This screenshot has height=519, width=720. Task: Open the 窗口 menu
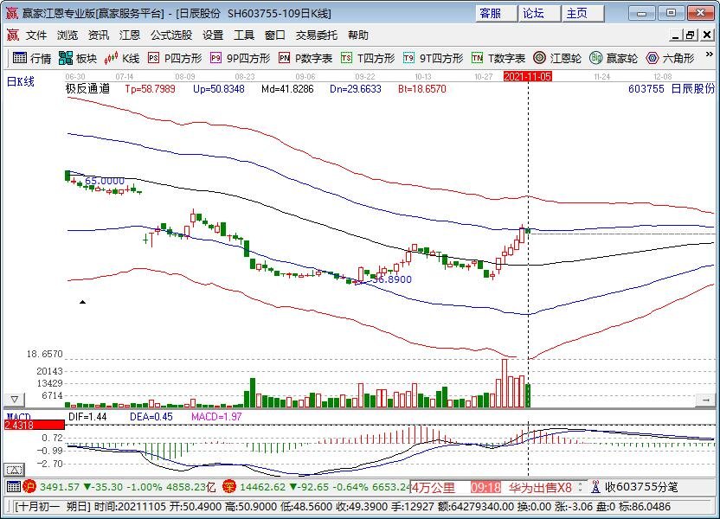pos(275,35)
